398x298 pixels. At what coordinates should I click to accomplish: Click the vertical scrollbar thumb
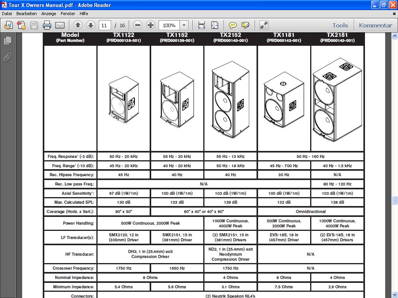(395, 200)
